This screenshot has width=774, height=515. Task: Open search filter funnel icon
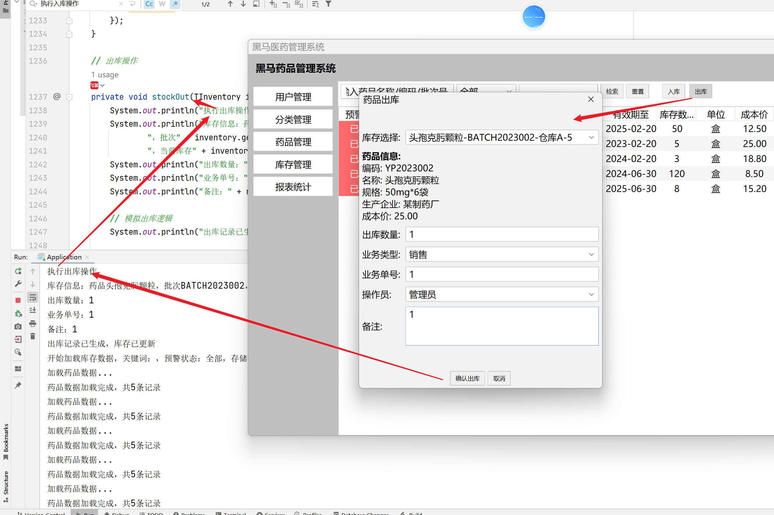tap(328, 4)
